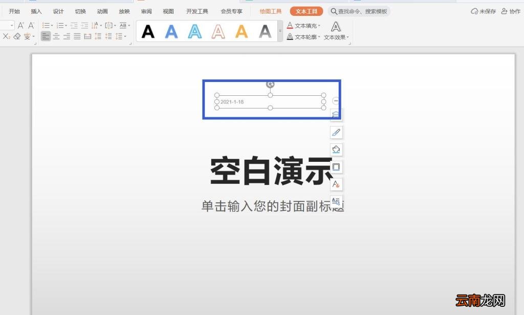The width and height of the screenshot is (524, 315).
Task: Click the pinyin guide (wén 文) icon
Action: pos(28,36)
